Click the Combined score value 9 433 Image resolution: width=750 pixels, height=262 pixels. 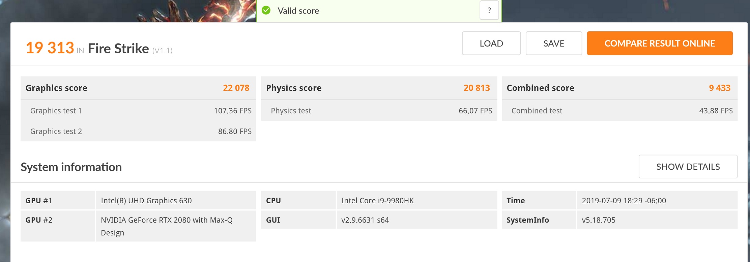(720, 88)
